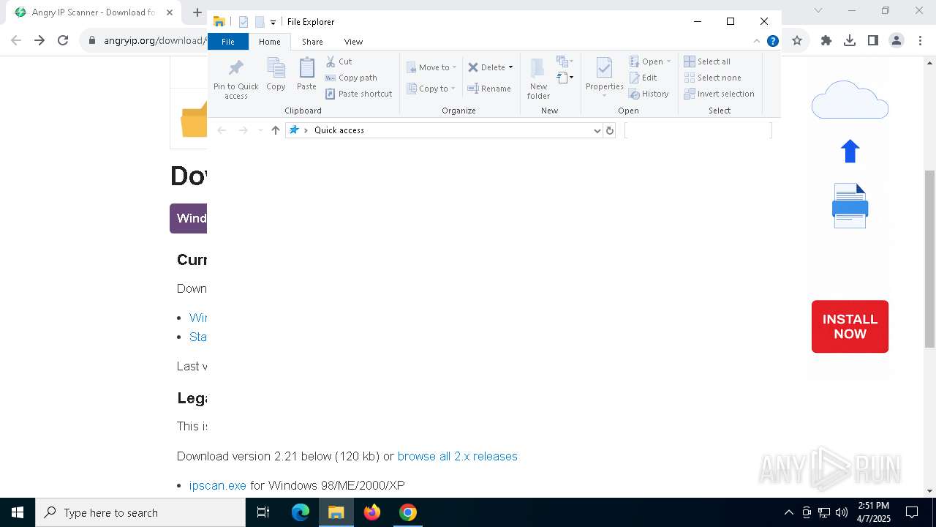Download ipscan.exe link
936x527 pixels.
218,485
